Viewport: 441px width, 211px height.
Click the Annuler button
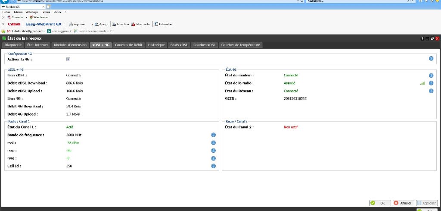coord(403,203)
